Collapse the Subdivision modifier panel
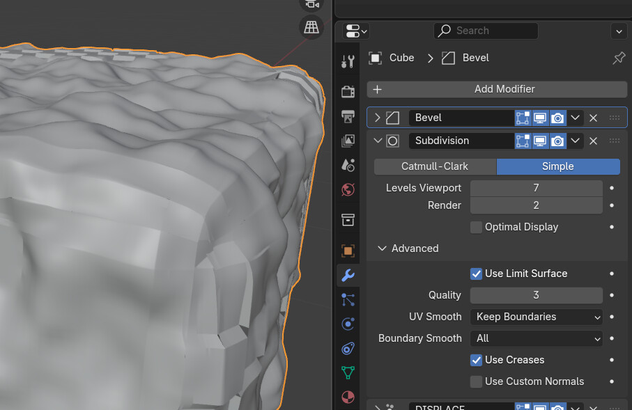 point(378,141)
